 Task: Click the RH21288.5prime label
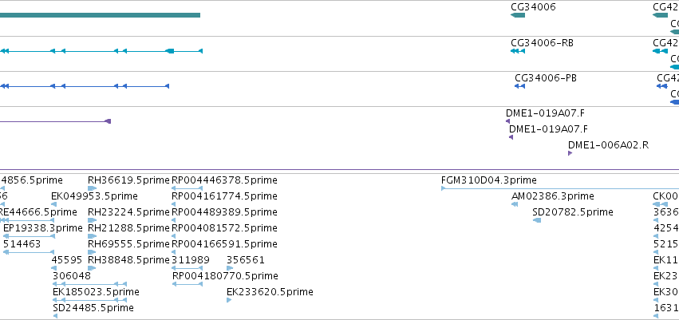tap(128, 228)
